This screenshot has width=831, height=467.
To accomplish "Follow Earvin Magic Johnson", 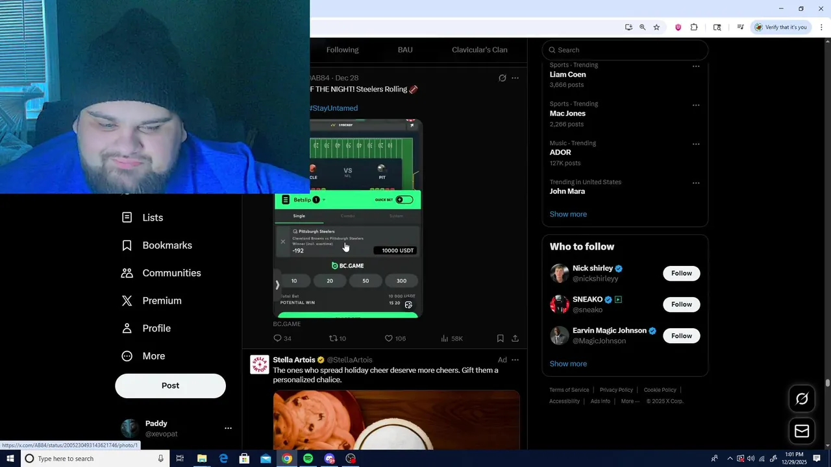I will click(681, 336).
